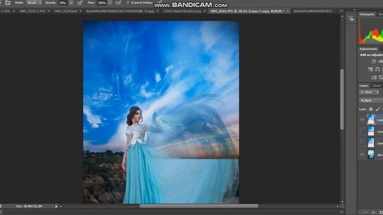Screen dimensions: 383x215
Task: Click lock transparent pixels icon
Action: point(371,109)
